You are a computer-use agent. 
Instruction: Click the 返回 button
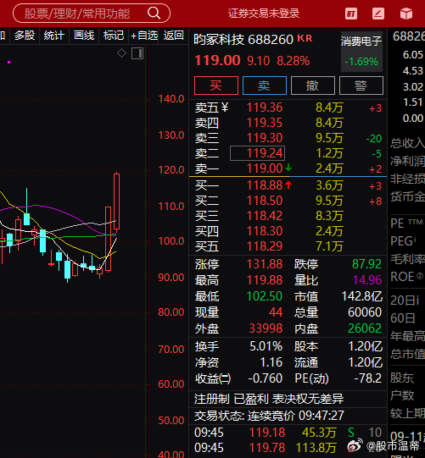pyautogui.click(x=174, y=36)
